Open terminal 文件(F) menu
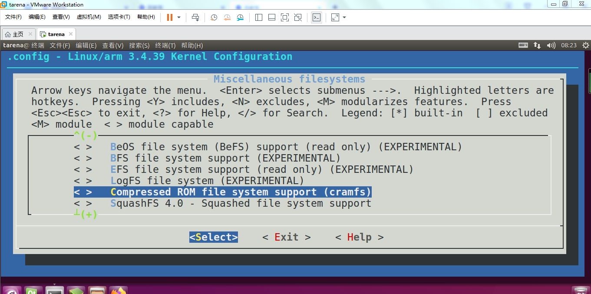Screen dimensions: 591x294 60,45
